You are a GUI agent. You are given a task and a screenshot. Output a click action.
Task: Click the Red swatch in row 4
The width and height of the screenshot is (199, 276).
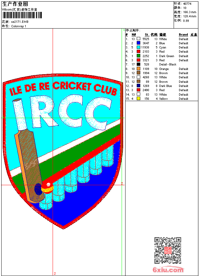click(139, 51)
